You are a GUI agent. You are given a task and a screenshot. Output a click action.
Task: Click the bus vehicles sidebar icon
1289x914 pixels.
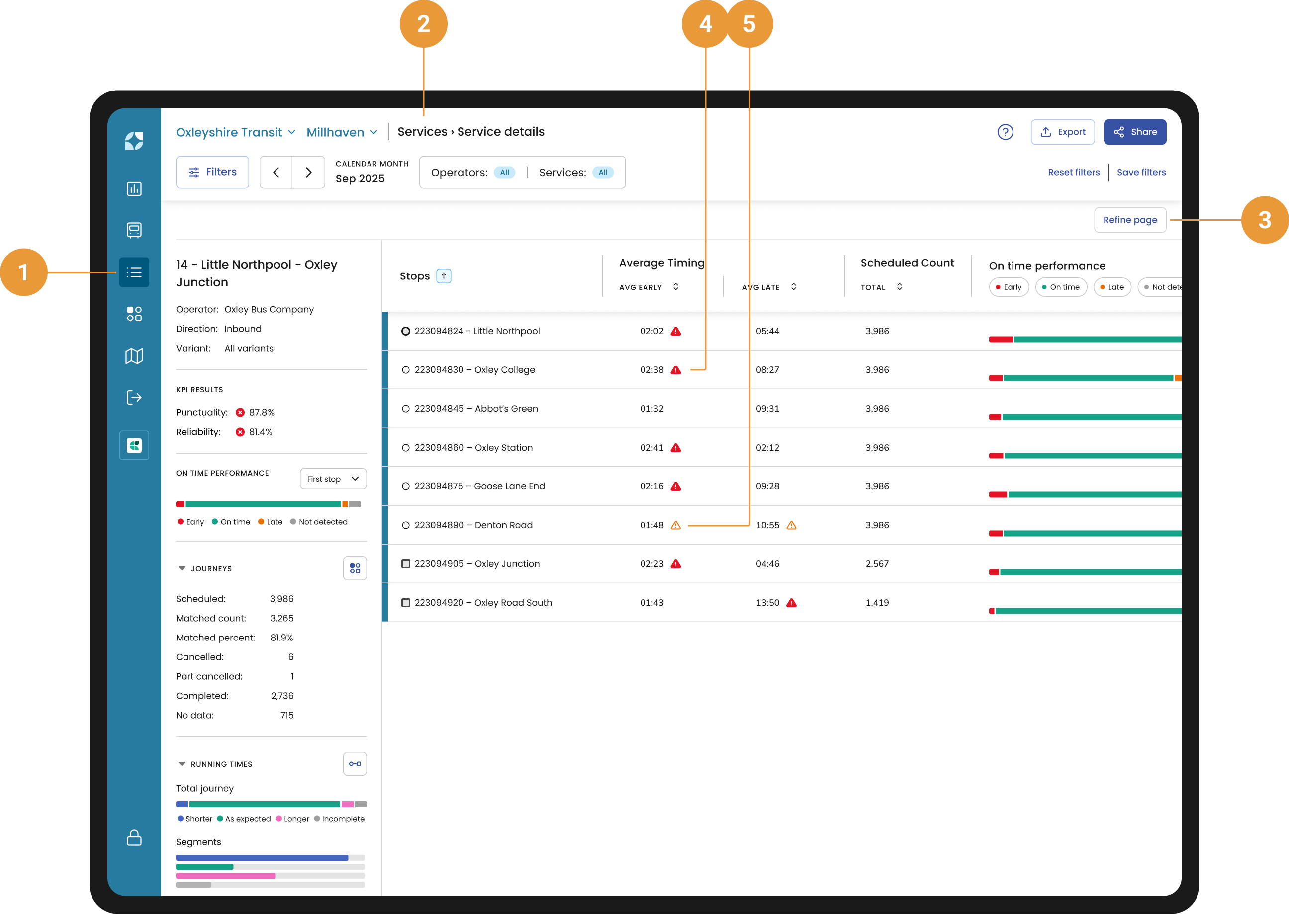(x=134, y=230)
